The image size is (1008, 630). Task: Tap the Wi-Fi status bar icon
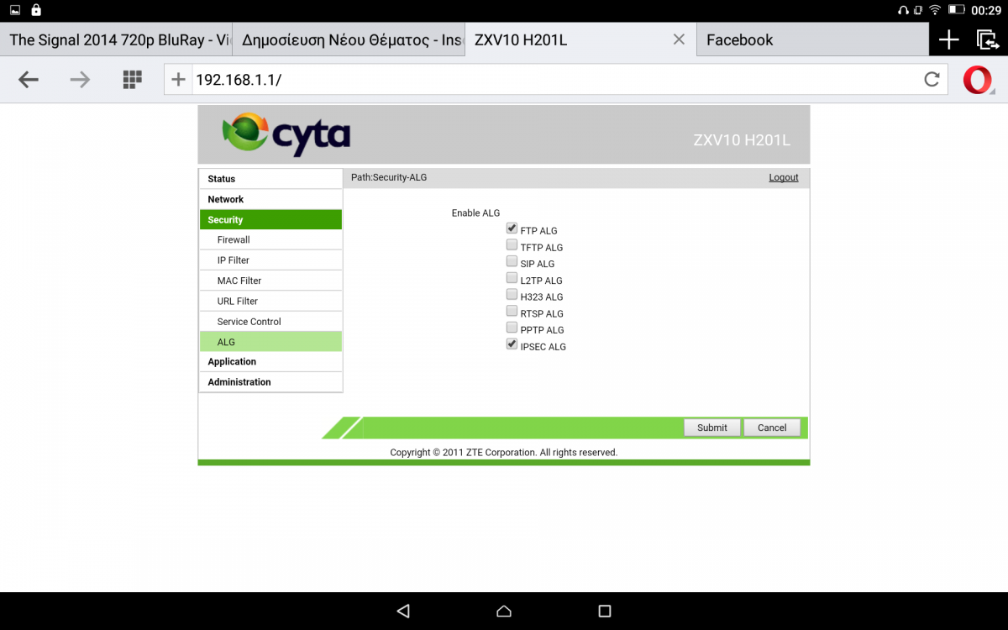(x=935, y=10)
